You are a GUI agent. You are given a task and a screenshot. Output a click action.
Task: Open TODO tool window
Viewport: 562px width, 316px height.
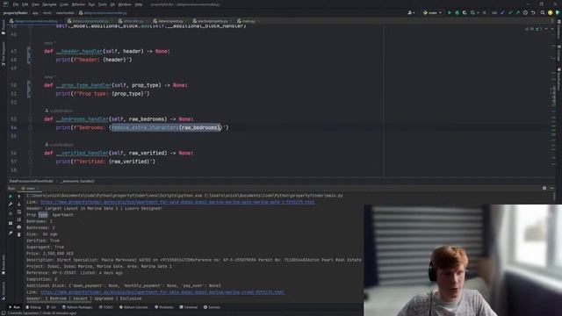pos(106,307)
